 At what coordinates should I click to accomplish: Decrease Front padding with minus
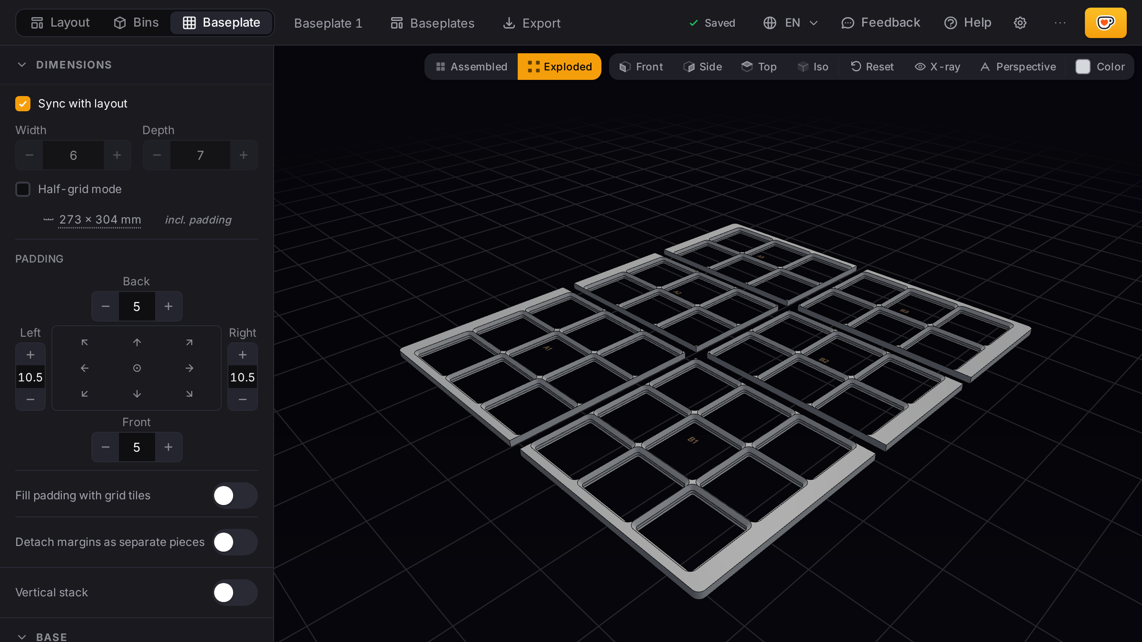[106, 447]
